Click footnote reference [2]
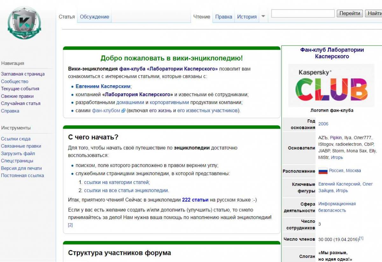This screenshot has width=382, height=262. click(x=70, y=225)
